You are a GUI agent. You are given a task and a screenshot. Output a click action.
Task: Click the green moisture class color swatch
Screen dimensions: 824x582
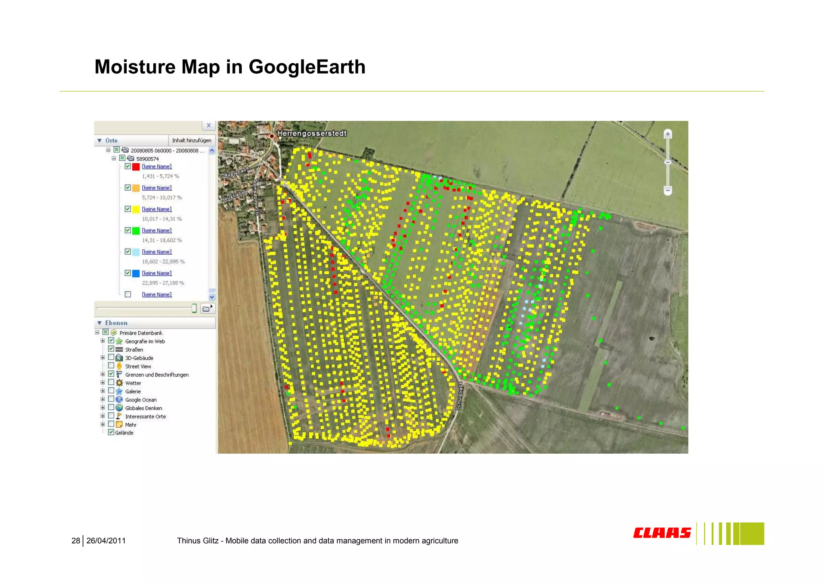[x=136, y=231]
